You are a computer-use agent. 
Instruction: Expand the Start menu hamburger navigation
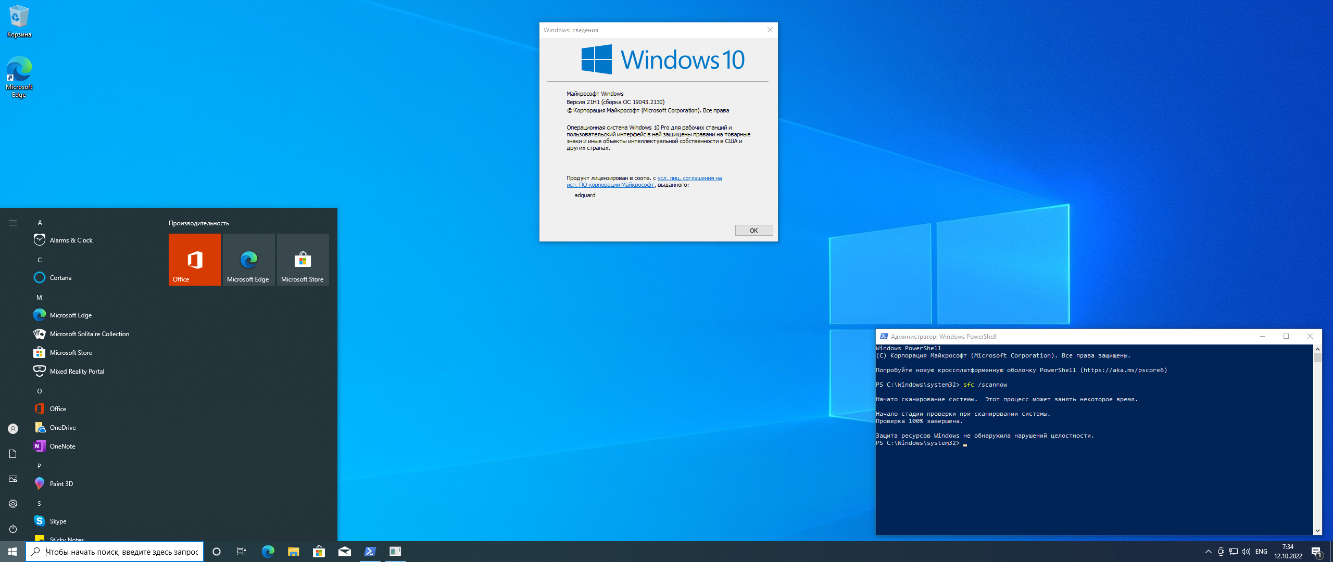[13, 223]
